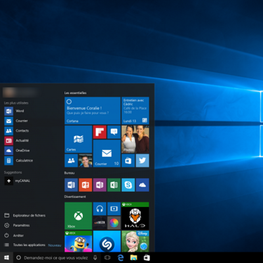Screen dimensions: 263x263
Task: Click the Bureau group header
Action: 70,173
